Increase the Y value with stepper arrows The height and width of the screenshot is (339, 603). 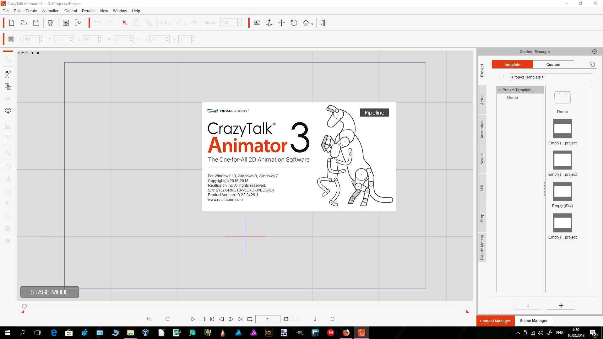click(71, 37)
